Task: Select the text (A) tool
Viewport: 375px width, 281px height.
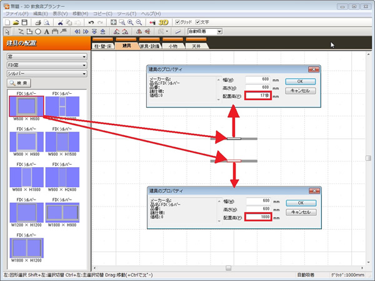Action: (x=47, y=31)
